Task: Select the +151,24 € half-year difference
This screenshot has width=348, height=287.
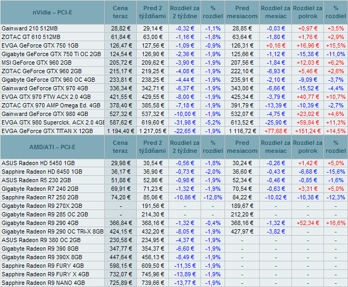Action: (x=307, y=131)
